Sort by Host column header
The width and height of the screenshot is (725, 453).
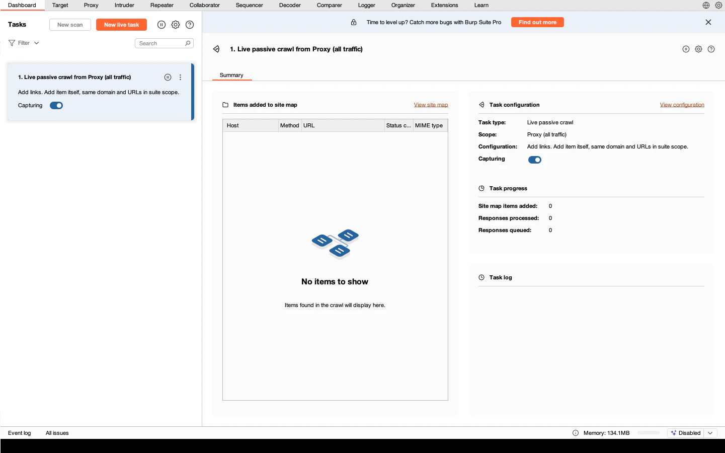(251, 125)
